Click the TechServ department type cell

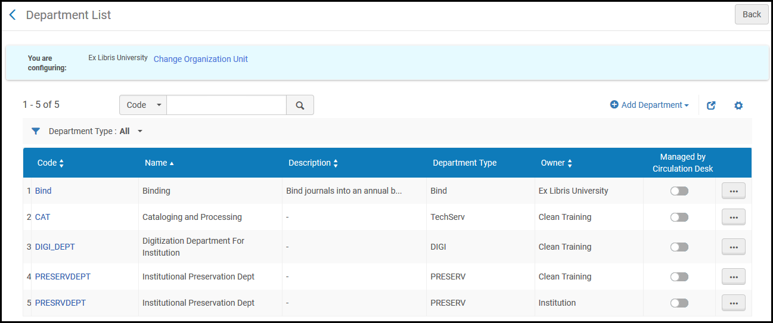click(448, 217)
